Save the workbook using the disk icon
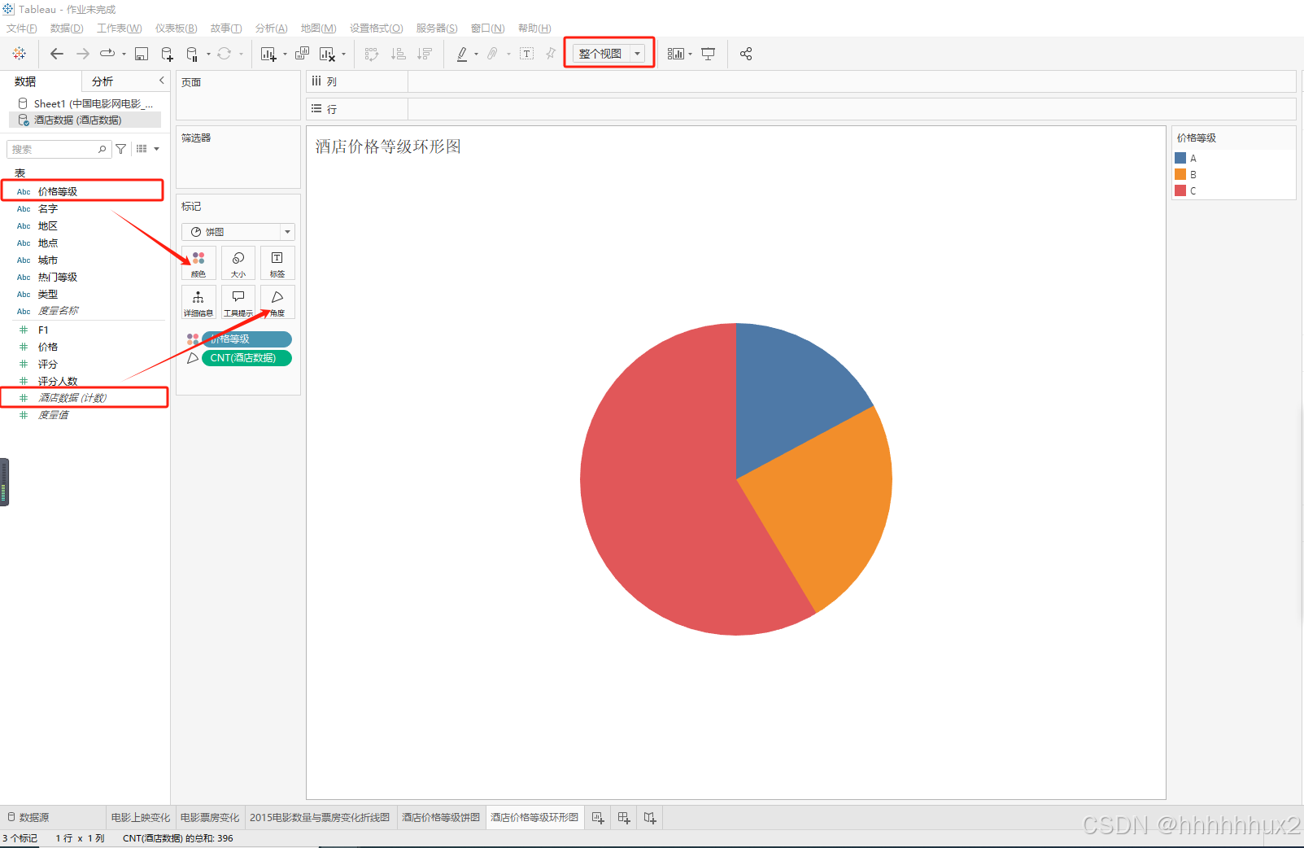The height and width of the screenshot is (848, 1304). (142, 54)
